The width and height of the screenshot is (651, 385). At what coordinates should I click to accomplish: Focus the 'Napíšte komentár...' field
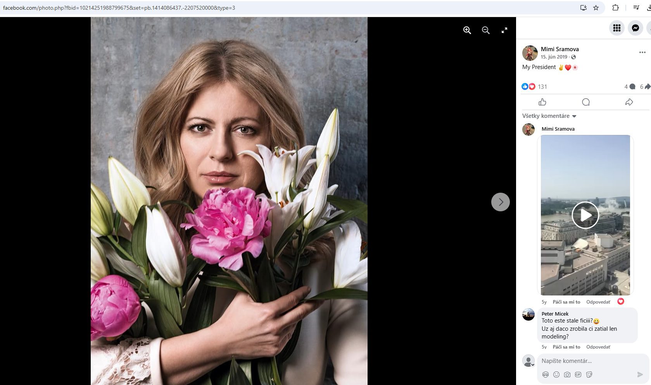pos(585,361)
